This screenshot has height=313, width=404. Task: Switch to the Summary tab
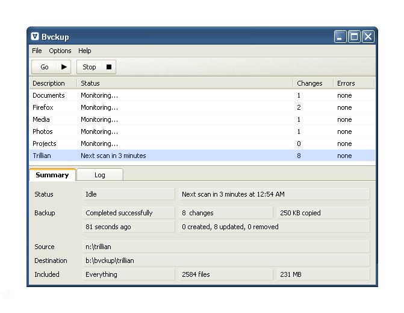(52, 175)
